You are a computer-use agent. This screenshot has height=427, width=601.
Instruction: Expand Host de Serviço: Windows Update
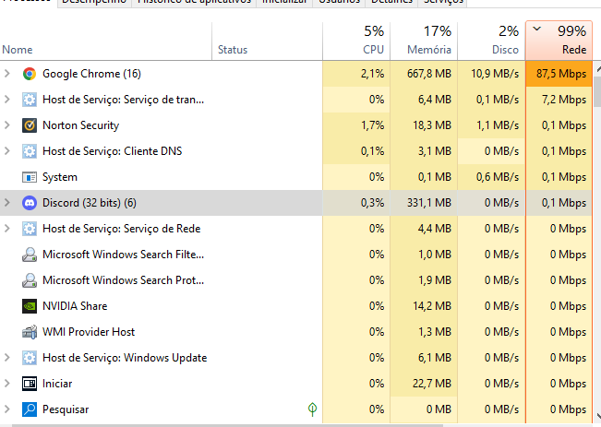coord(6,357)
